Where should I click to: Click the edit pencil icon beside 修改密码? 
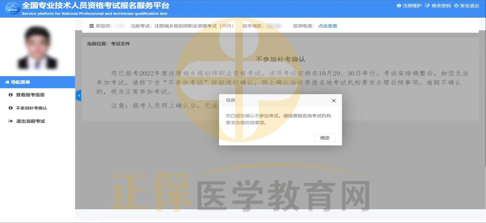pos(427,6)
